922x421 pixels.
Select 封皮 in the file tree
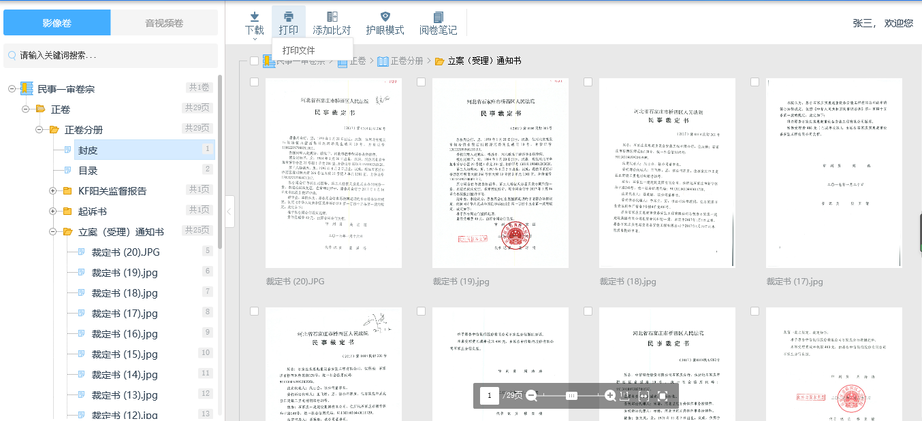[144, 150]
